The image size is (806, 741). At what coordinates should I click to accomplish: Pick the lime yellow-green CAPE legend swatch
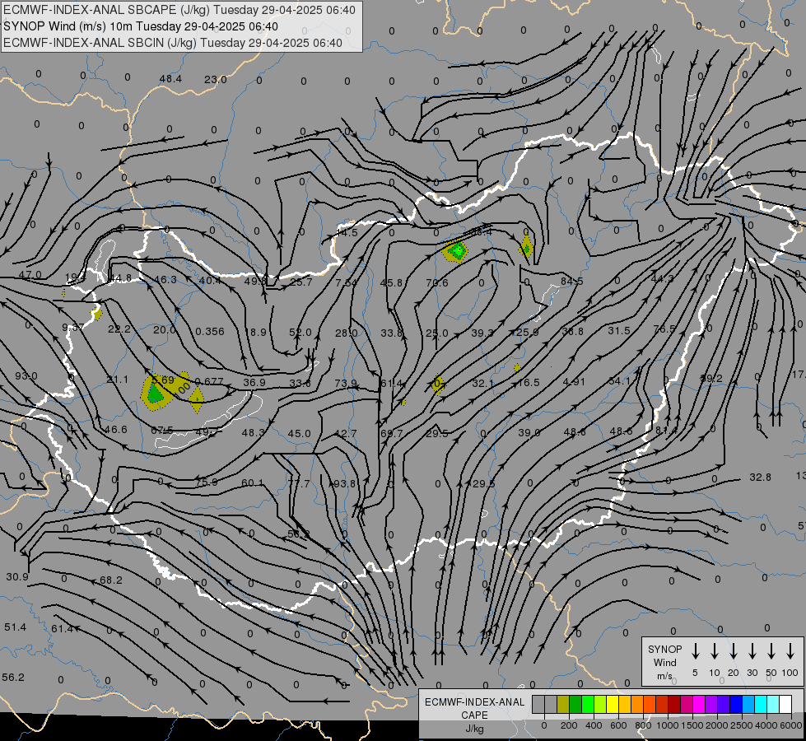(600, 704)
